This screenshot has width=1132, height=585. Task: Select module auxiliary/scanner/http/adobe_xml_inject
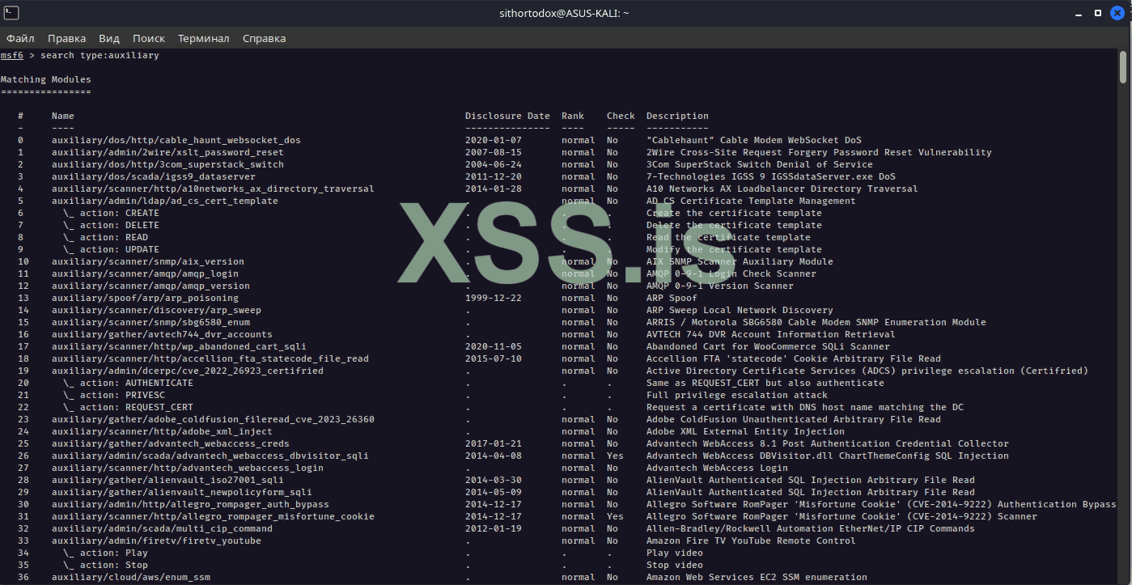(162, 431)
